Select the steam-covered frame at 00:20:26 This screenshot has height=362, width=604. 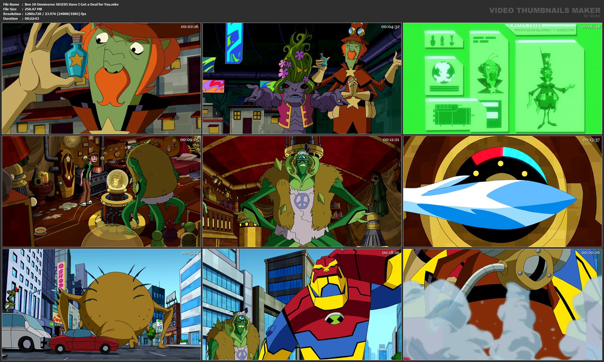[502, 304]
